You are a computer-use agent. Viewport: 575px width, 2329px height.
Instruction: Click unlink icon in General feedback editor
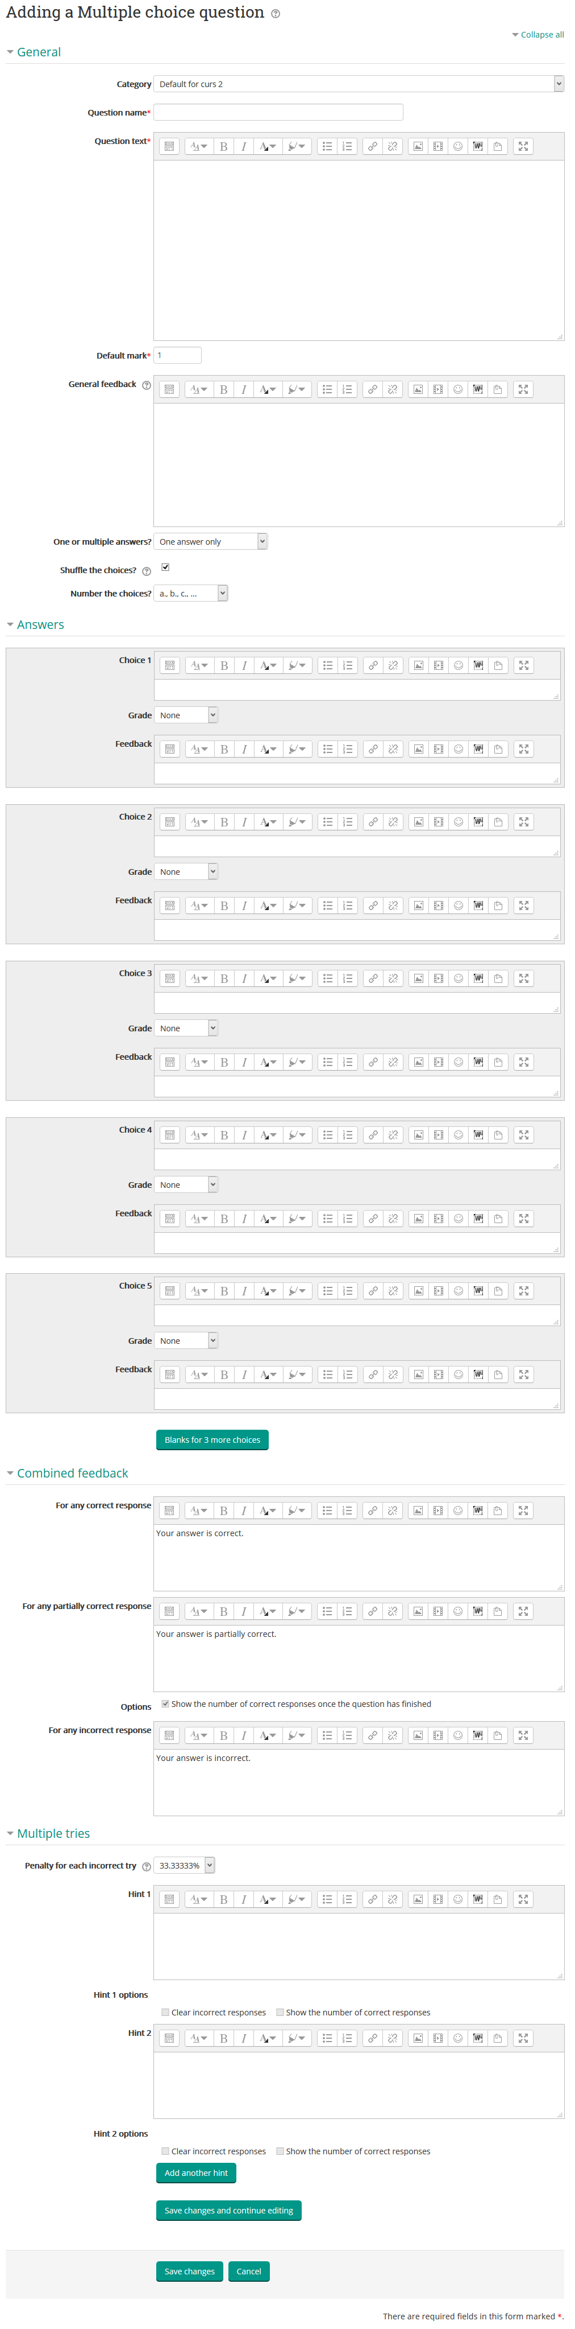393,390
